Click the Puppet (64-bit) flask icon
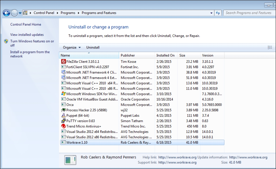Viewport: 276px width, 169px height. click(64, 116)
